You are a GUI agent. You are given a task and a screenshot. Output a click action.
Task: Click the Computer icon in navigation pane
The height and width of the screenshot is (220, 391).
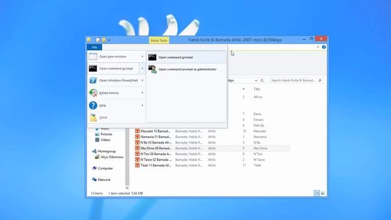tap(94, 169)
